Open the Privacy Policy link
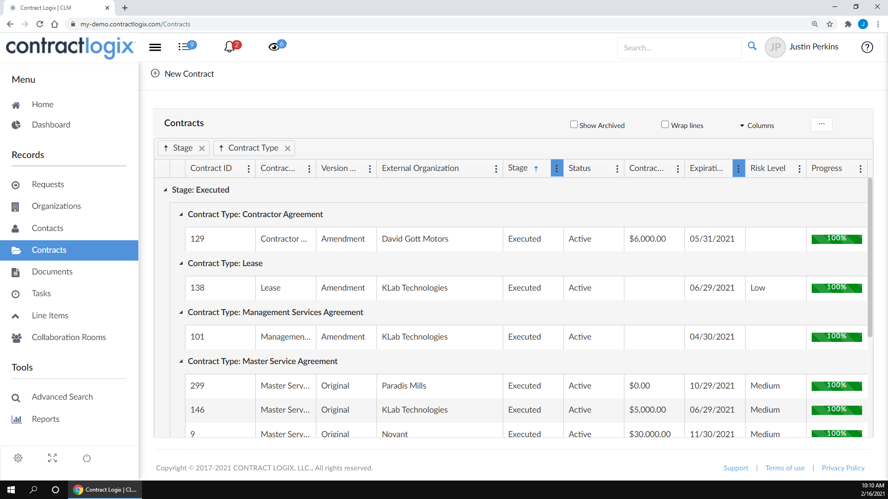 coord(843,468)
